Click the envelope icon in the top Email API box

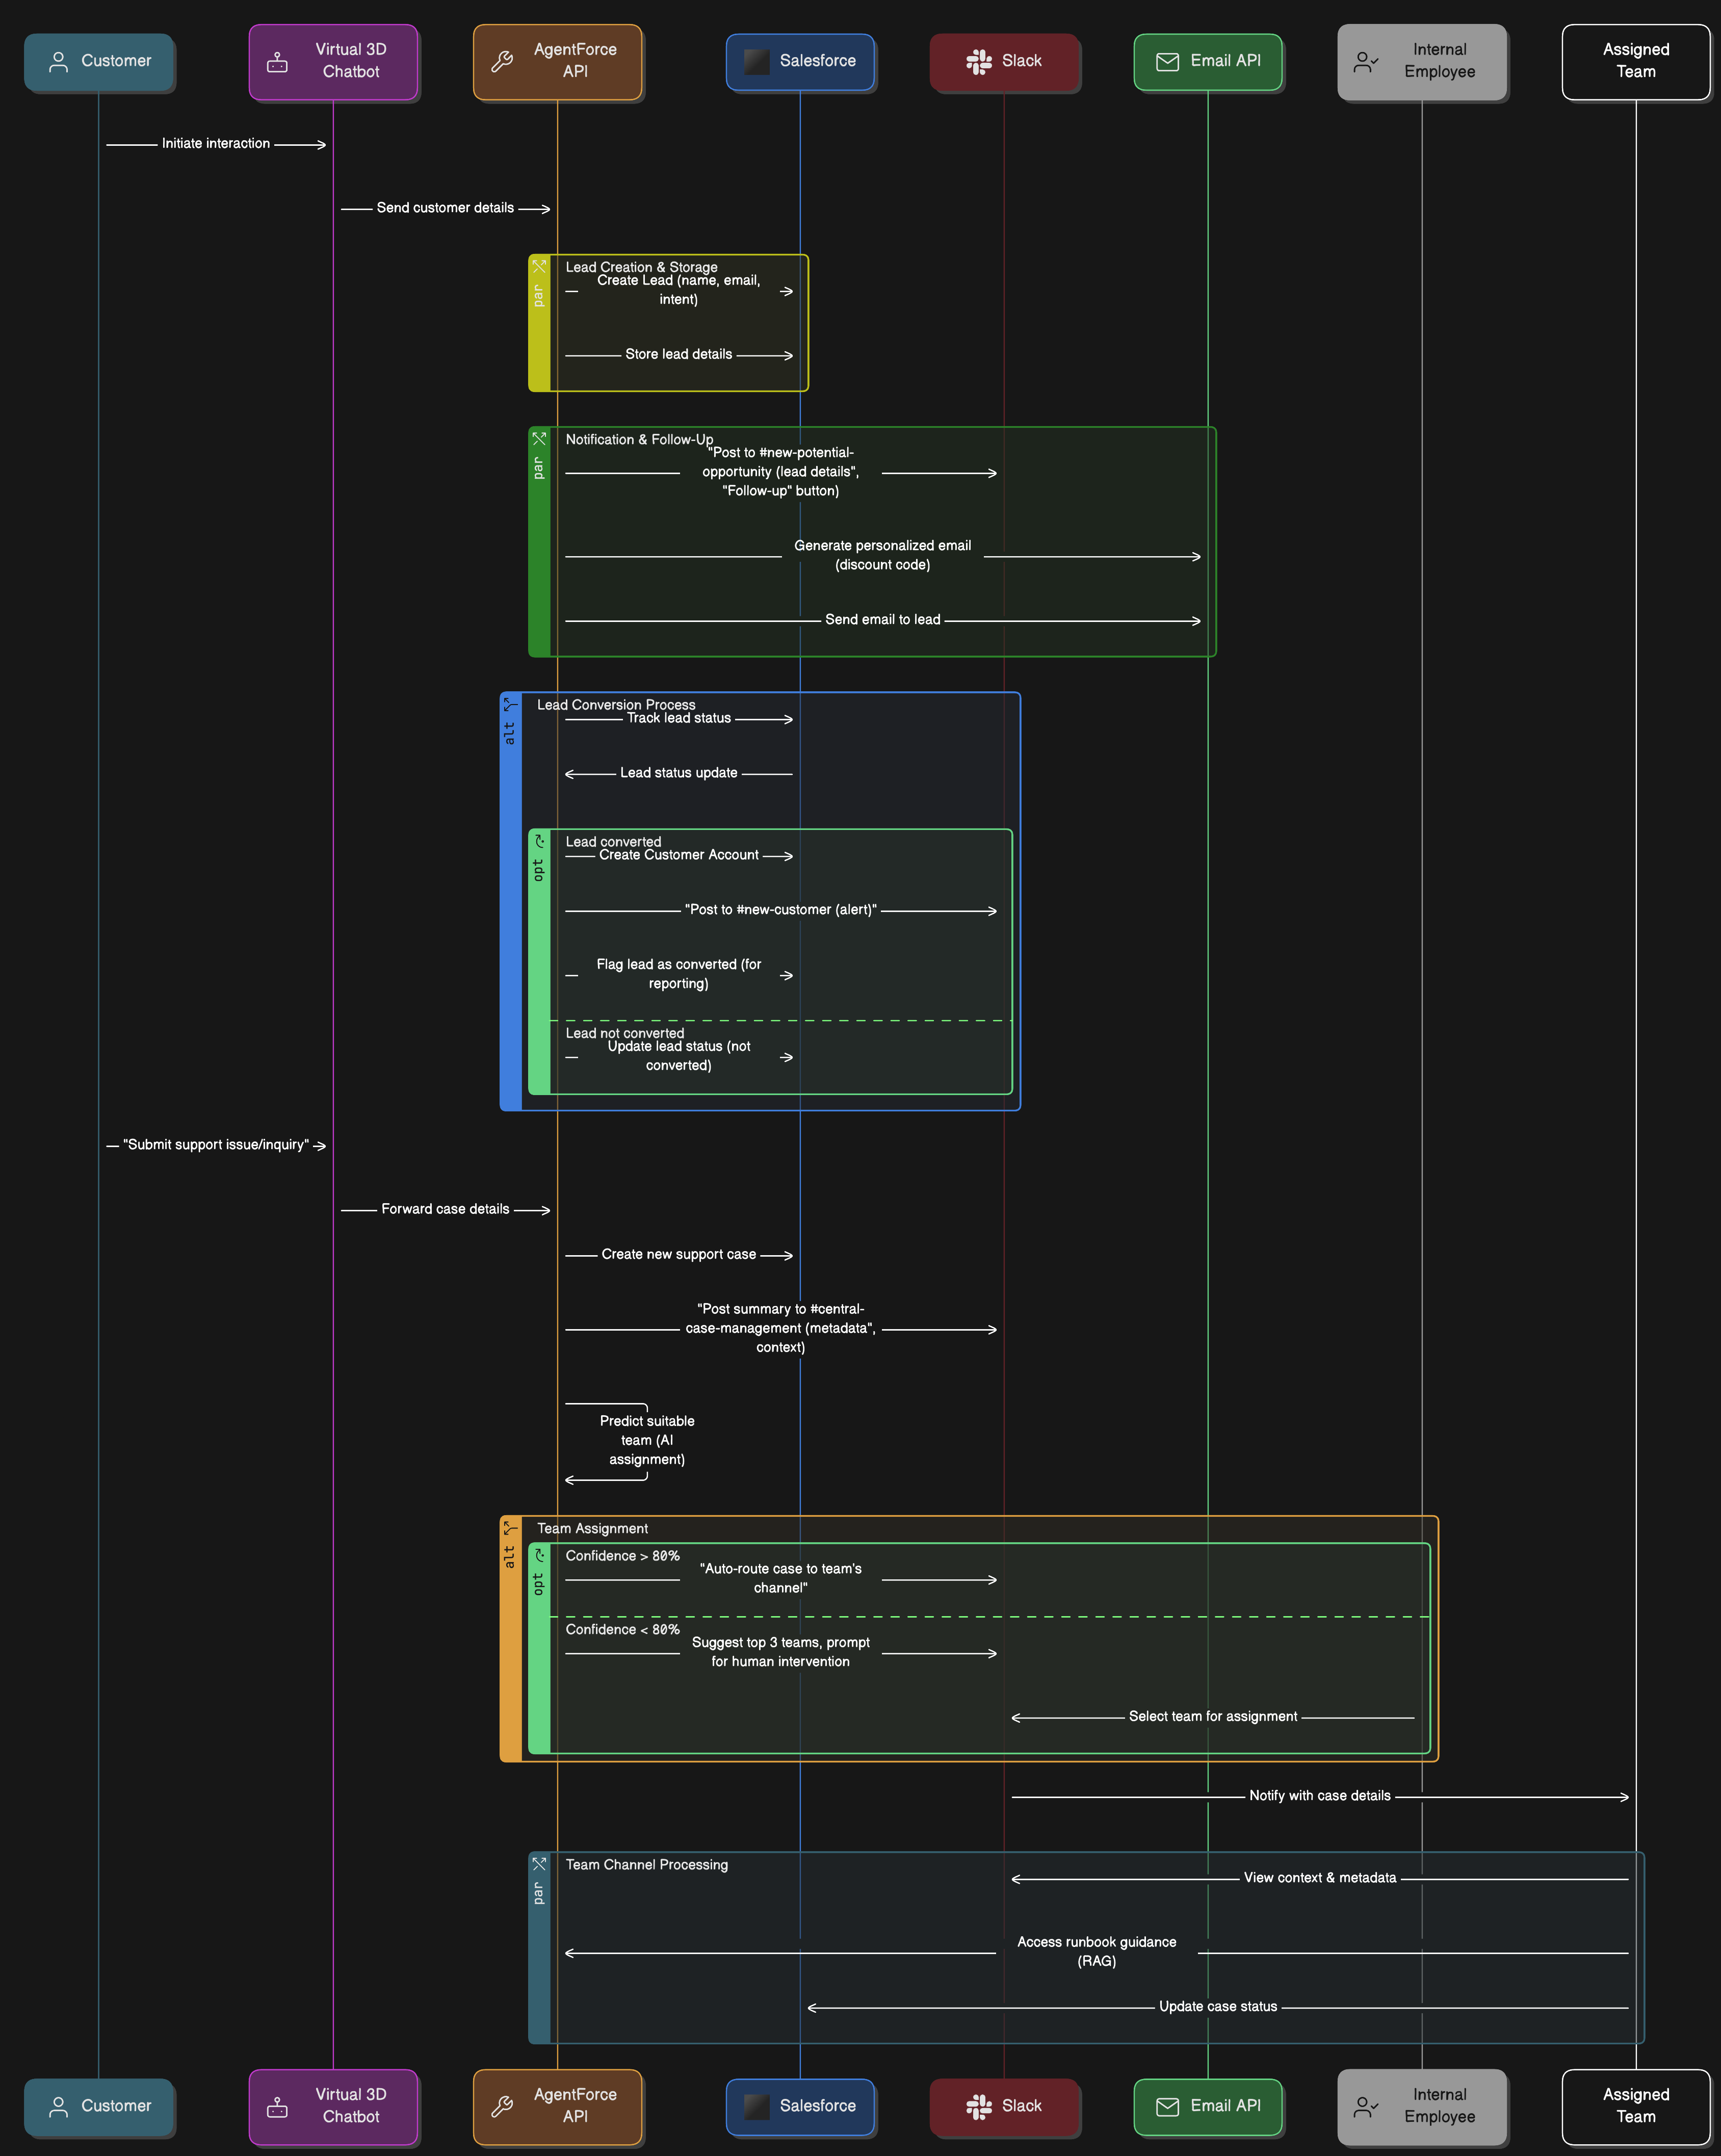1168,62
